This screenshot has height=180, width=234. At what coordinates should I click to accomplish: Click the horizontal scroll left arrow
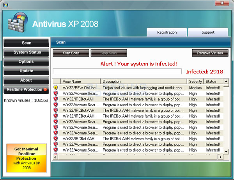coord(55,157)
